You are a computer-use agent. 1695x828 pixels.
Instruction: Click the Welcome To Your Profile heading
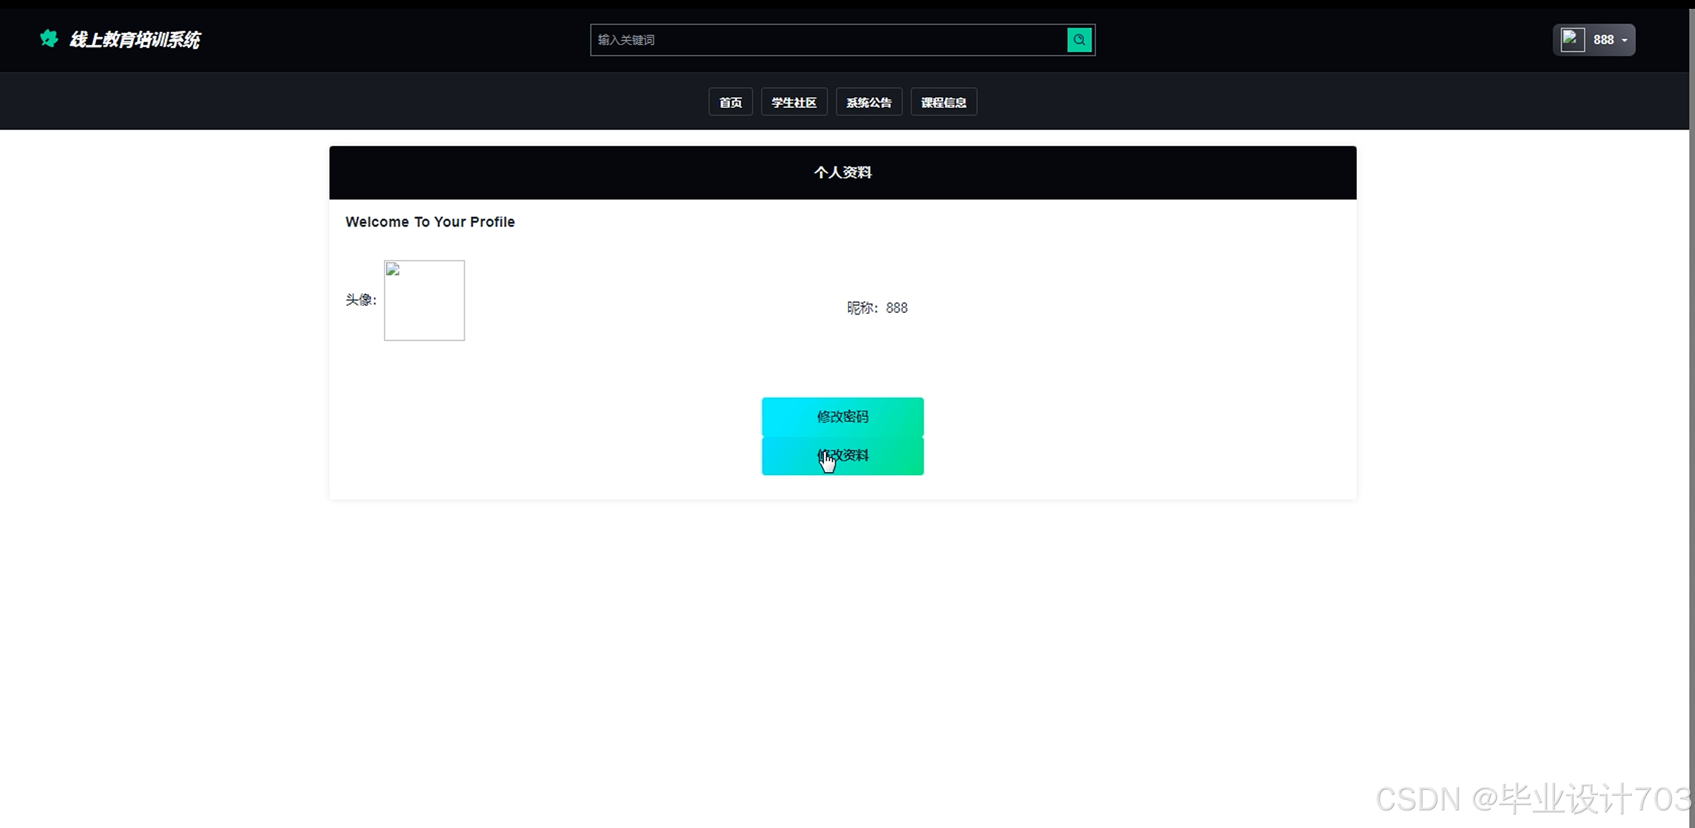click(x=430, y=222)
